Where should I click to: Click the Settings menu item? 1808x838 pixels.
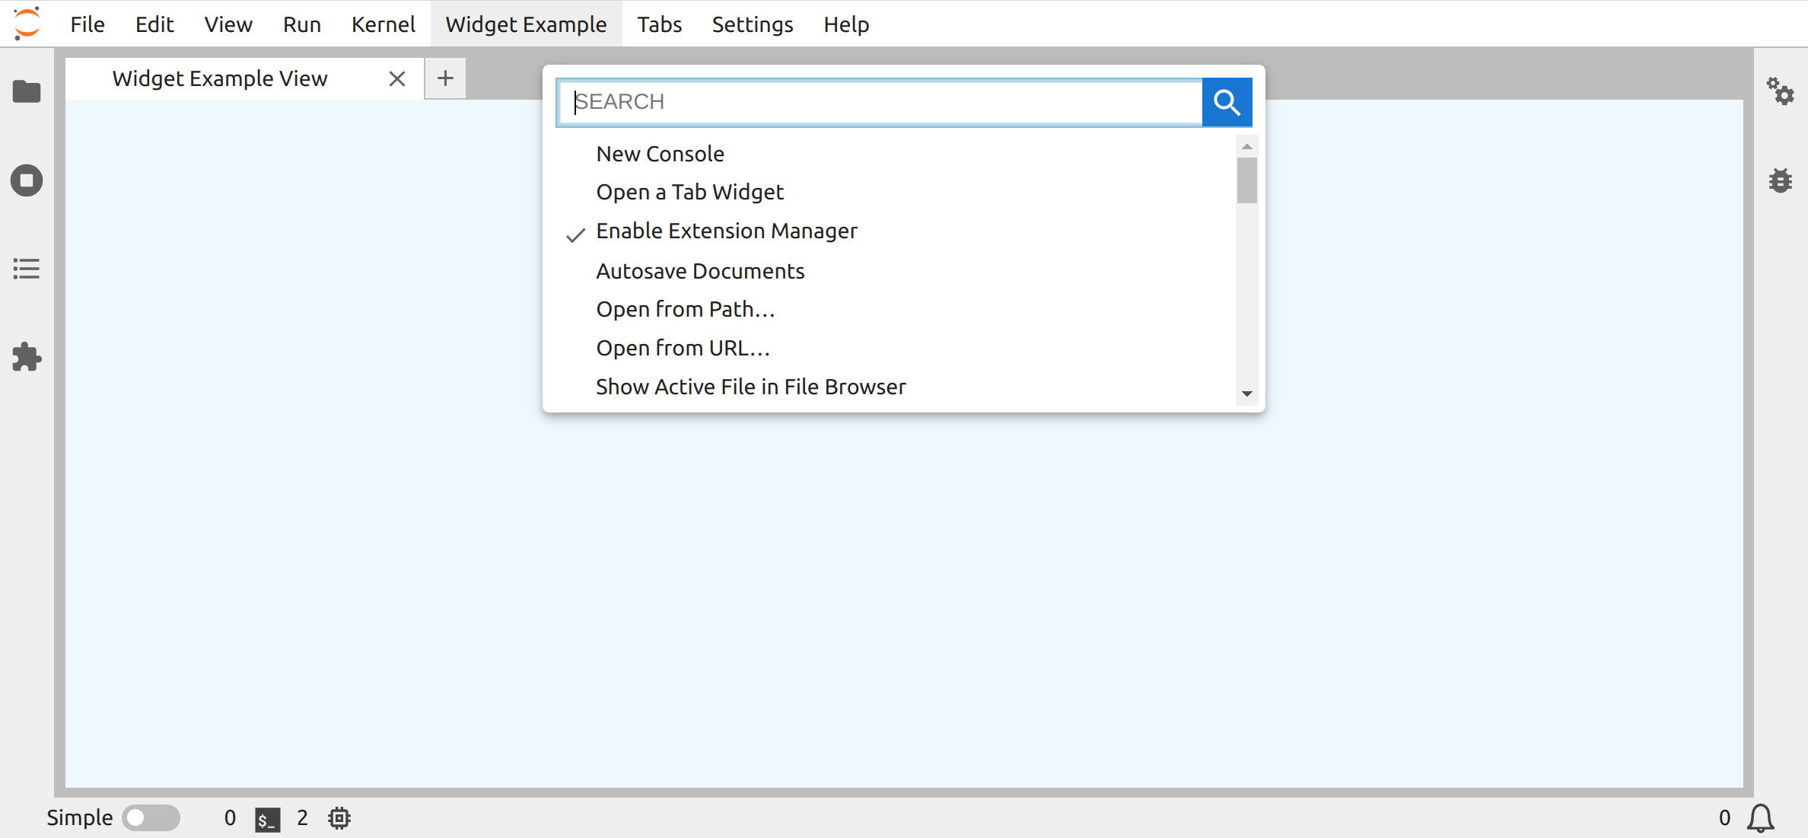[x=750, y=24]
